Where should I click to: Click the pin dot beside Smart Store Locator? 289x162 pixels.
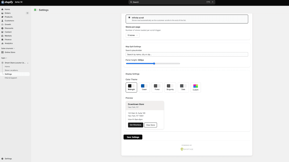pyautogui.click(x=28, y=63)
